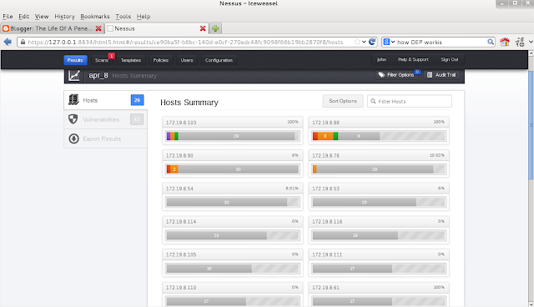The width and height of the screenshot is (534, 307).
Task: Open the Configuration section
Action: [219, 60]
